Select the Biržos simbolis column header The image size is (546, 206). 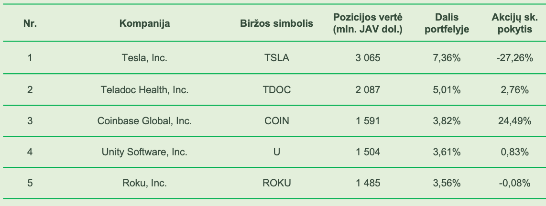click(x=276, y=24)
